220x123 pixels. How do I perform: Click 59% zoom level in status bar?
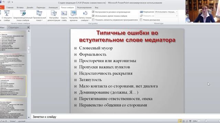point(195,121)
